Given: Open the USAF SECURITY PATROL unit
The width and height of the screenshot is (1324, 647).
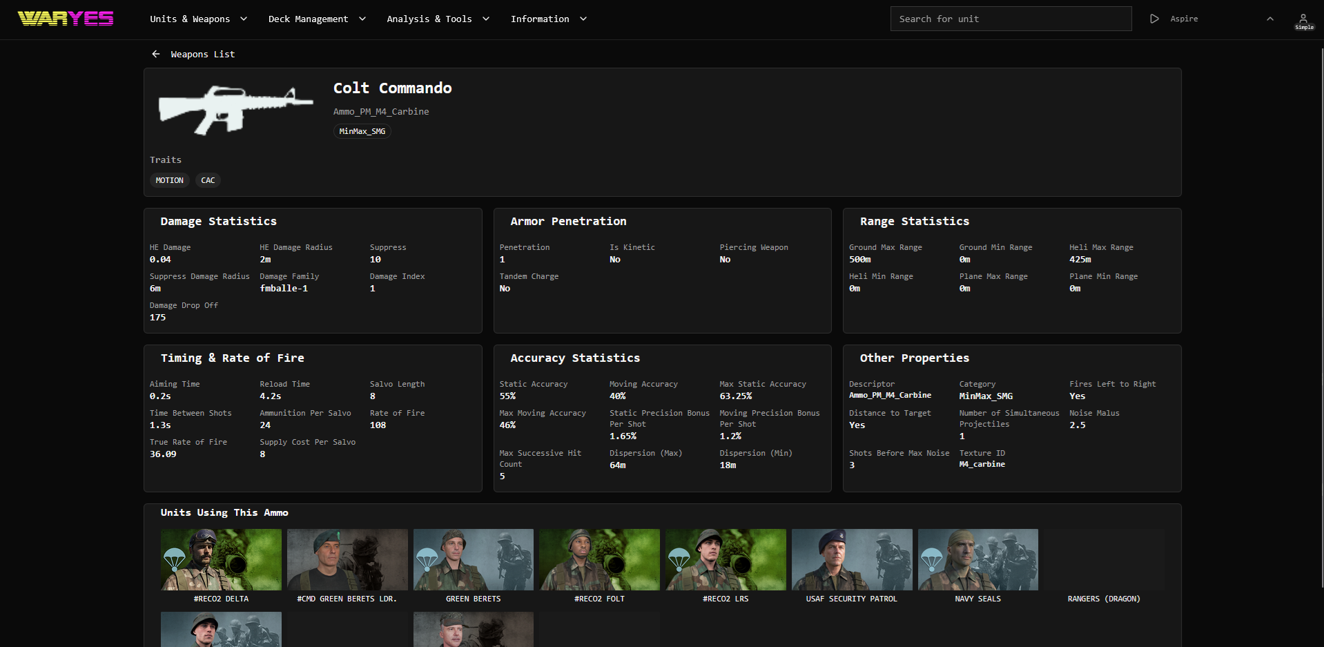Looking at the screenshot, I should click(x=851, y=559).
